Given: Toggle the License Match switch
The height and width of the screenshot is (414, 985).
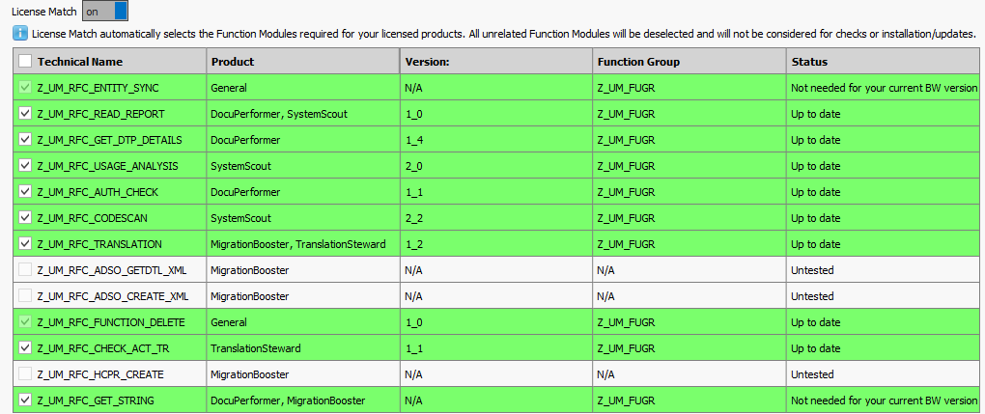Looking at the screenshot, I should click(x=104, y=11).
